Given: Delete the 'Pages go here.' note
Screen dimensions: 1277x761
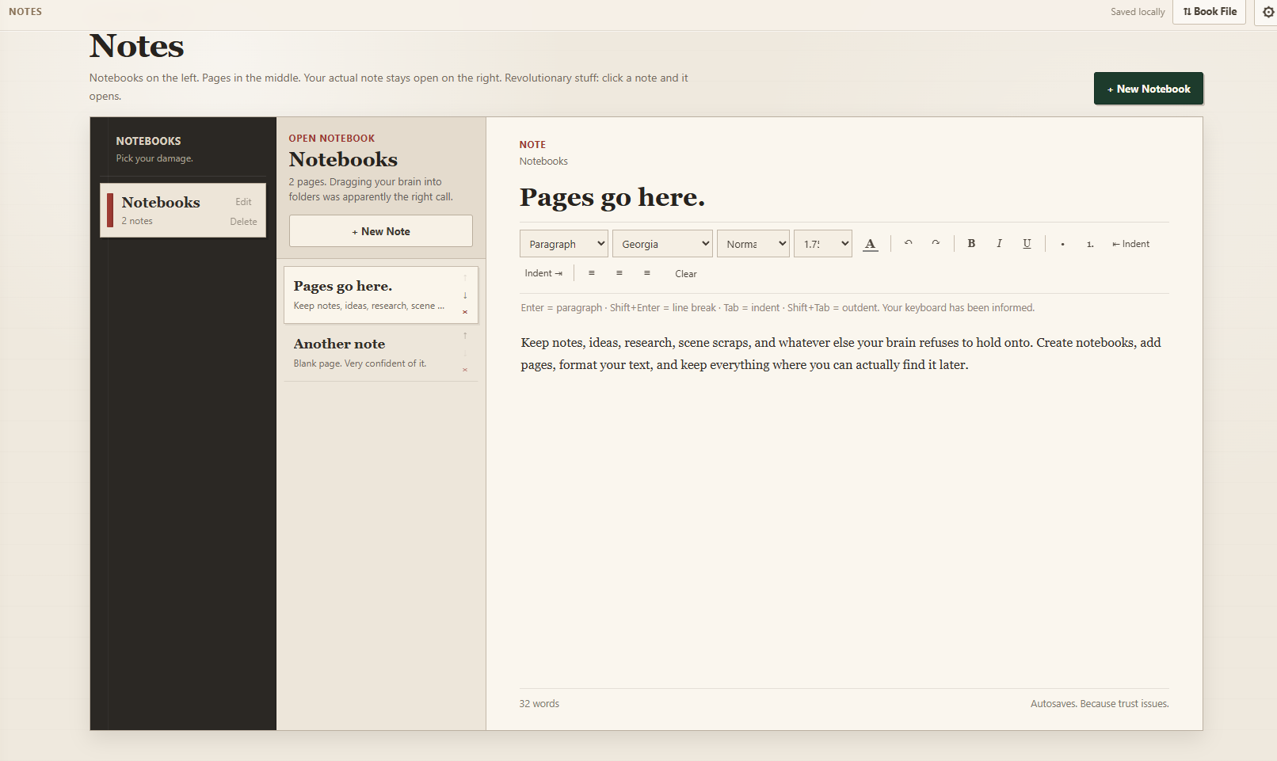Looking at the screenshot, I should tap(465, 312).
